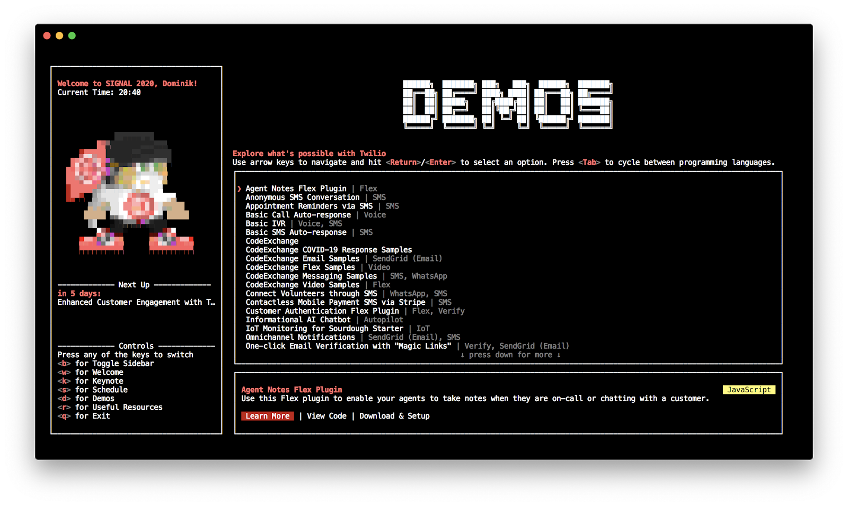Screen dimensions: 848x506
Task: Click the Next Up session title
Action: coord(136,302)
